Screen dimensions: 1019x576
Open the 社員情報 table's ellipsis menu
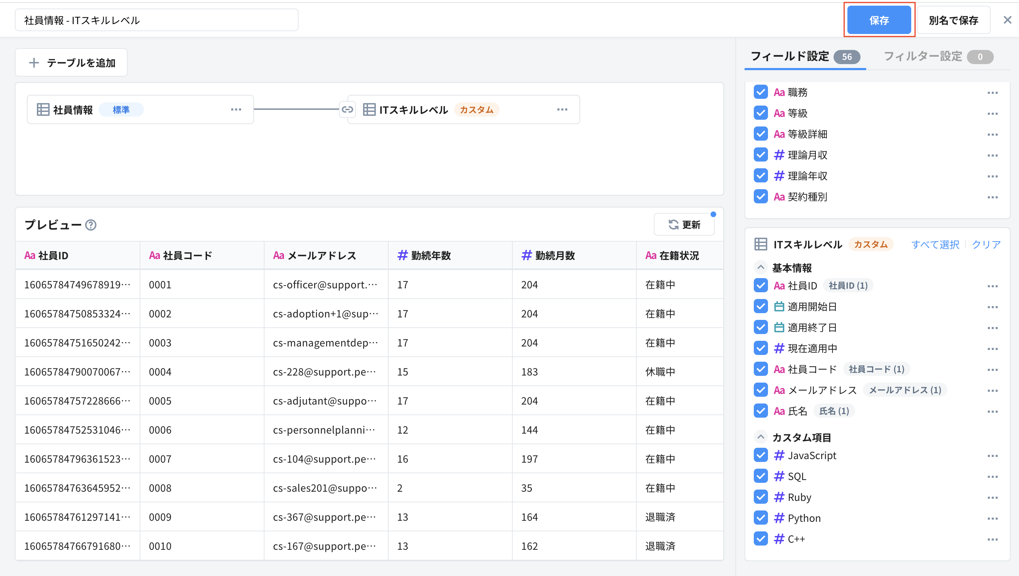point(236,109)
